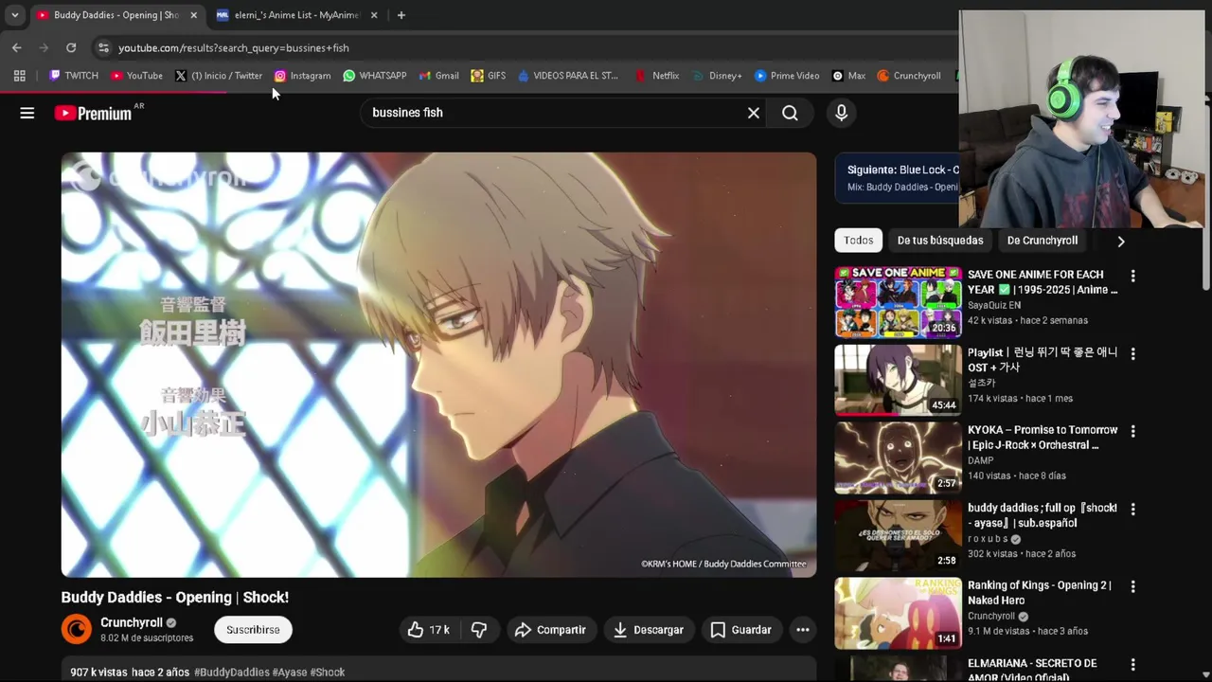Open options for SAVE ONE ANIME video
The height and width of the screenshot is (682, 1212).
[x=1132, y=276]
